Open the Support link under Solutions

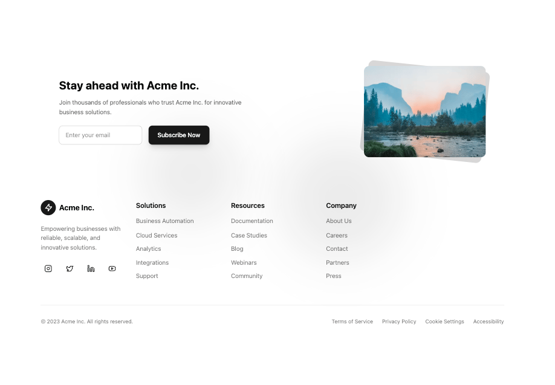pyautogui.click(x=147, y=276)
